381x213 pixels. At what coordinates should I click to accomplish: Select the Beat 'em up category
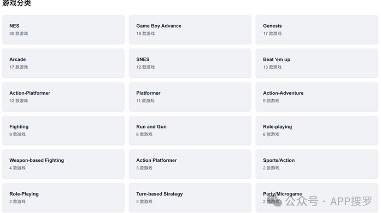tap(317, 63)
